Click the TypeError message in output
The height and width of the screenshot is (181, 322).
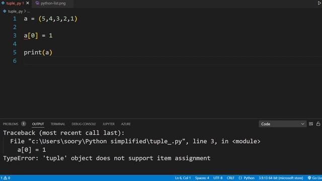[x=107, y=158]
